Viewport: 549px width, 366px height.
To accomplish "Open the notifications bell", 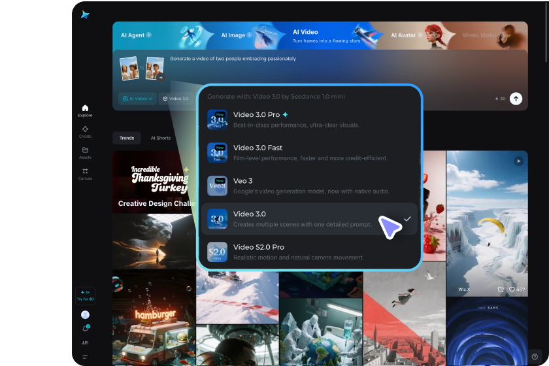I will tap(86, 328).
